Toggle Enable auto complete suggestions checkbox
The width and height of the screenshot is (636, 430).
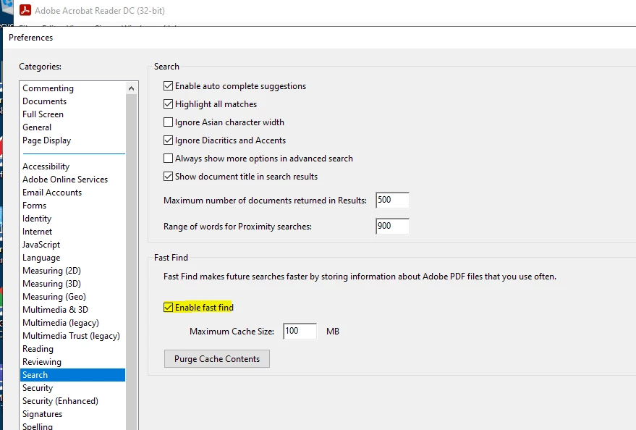click(168, 86)
